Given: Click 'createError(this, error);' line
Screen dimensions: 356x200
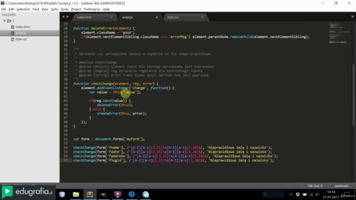Looking at the screenshot, I should [122, 113].
